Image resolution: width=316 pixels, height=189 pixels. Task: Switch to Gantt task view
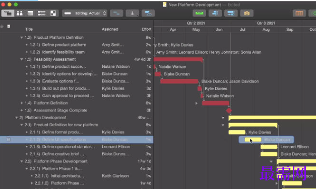pyautogui.click(x=8, y=13)
